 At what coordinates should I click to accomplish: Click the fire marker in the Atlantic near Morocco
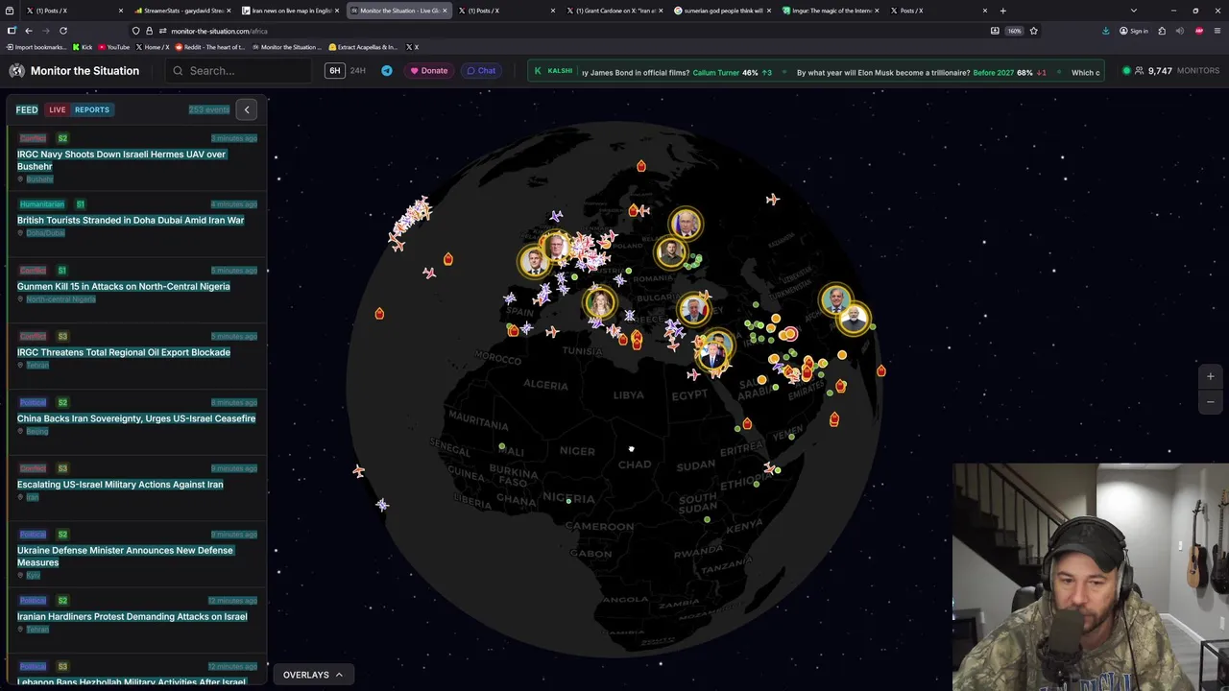[379, 314]
